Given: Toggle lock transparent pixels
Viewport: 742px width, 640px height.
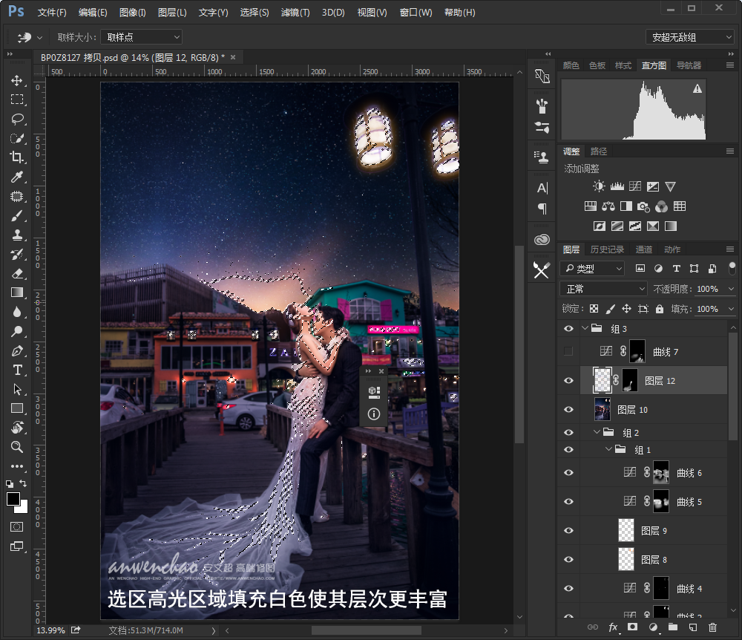Looking at the screenshot, I should 594,309.
